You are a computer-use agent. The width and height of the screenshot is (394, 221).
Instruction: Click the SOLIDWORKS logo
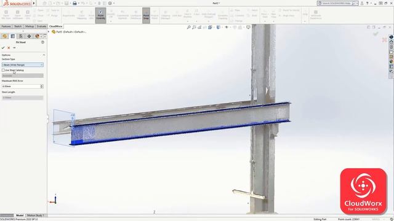tap(17, 4)
